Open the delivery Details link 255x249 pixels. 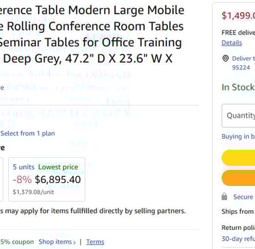[232, 43]
